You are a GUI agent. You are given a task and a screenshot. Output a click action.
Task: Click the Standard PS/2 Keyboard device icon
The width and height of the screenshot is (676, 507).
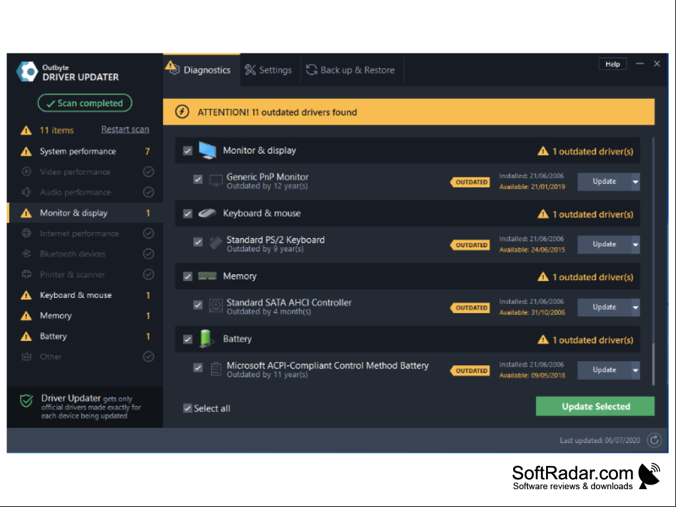216,243
